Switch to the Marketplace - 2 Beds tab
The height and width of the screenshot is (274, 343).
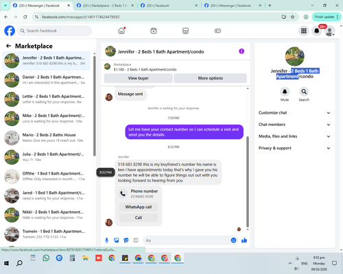point(106,5)
